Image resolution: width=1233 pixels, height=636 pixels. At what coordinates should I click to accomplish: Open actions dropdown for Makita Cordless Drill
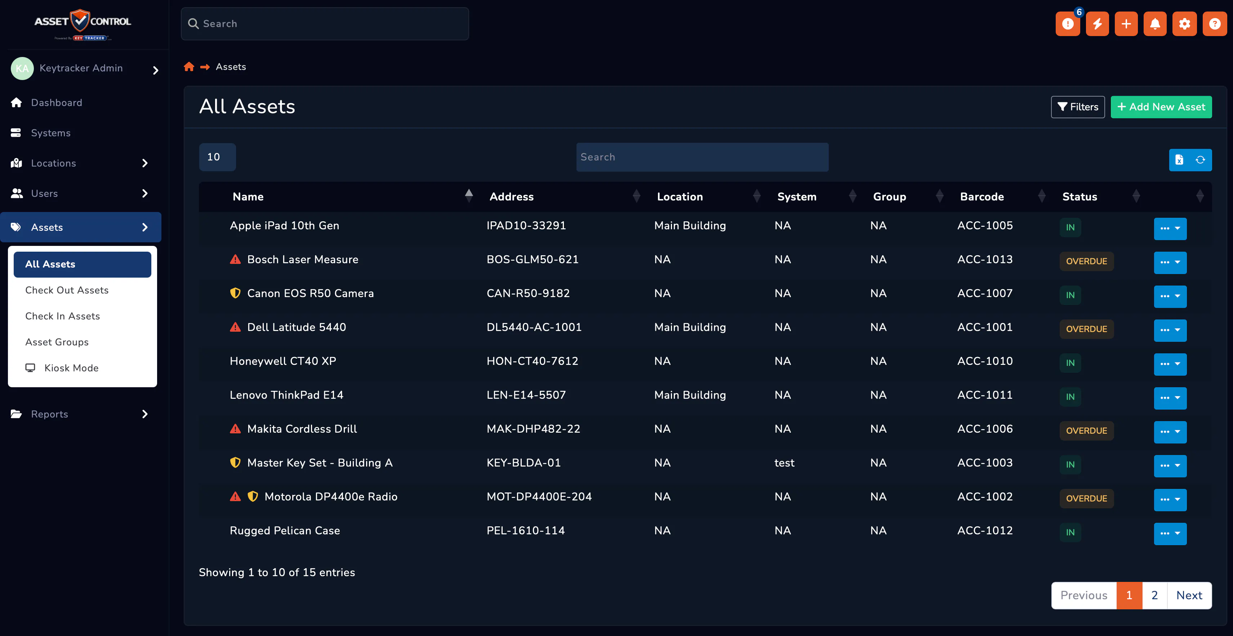click(x=1170, y=432)
